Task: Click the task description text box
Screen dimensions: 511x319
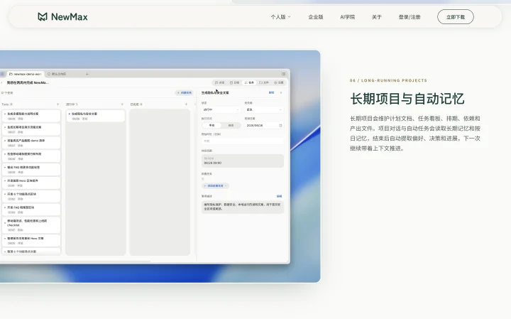Action: pos(243,207)
